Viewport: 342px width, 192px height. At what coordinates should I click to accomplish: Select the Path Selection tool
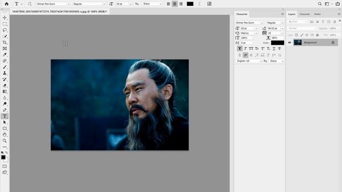[x=5, y=122]
